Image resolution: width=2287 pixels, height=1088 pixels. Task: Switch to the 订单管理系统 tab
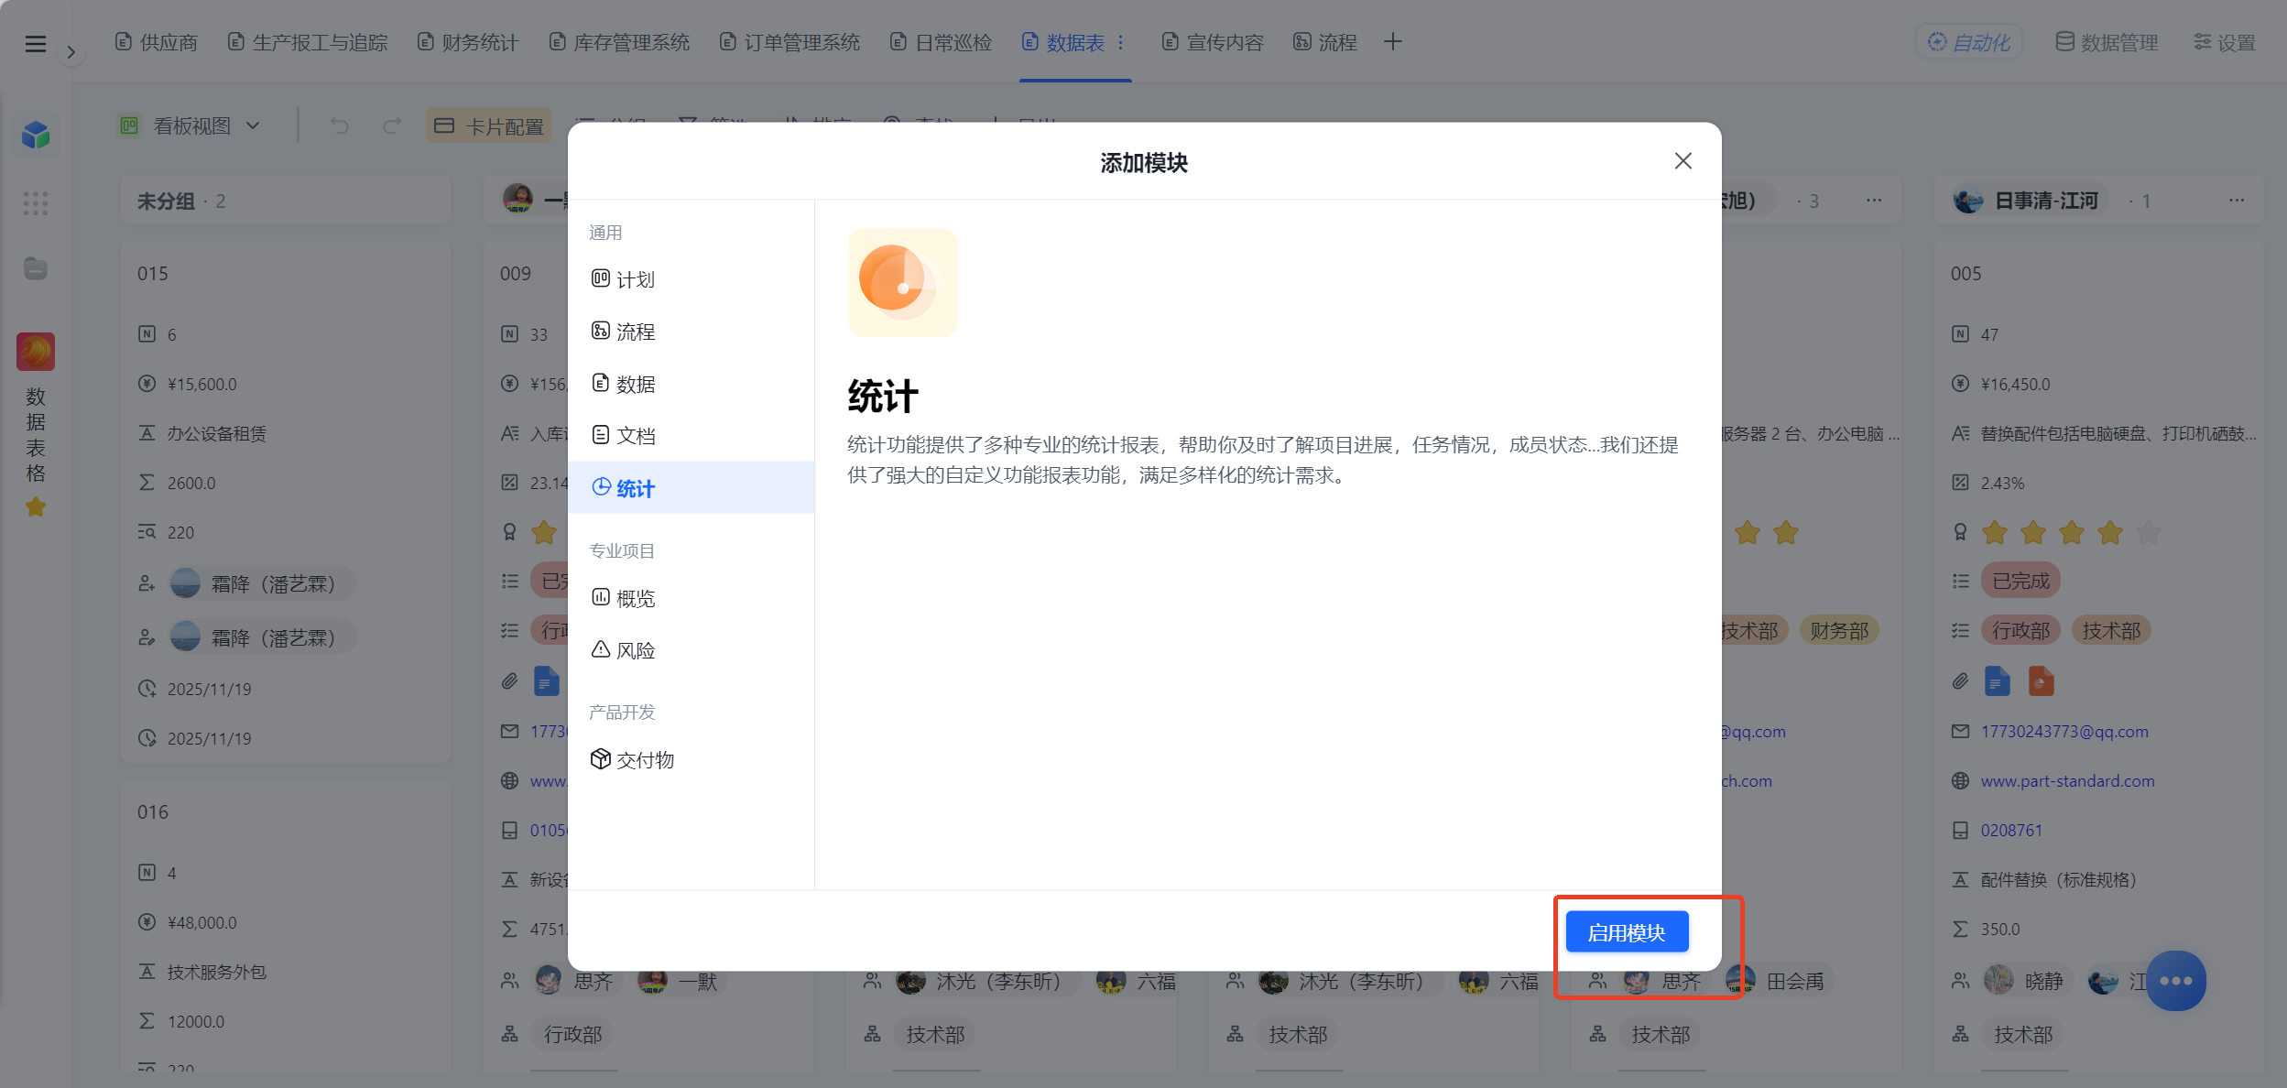pyautogui.click(x=790, y=42)
